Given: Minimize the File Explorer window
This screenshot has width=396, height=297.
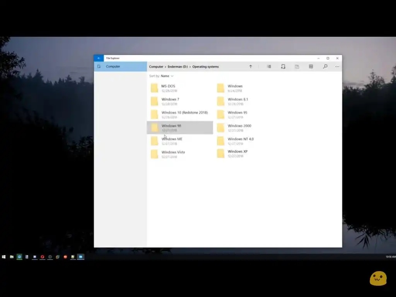Looking at the screenshot, I should tap(319, 58).
